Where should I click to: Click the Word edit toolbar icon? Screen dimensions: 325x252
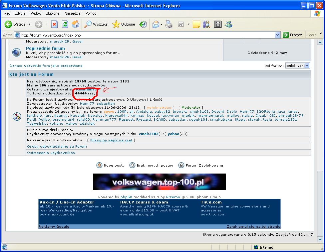coord(181,24)
